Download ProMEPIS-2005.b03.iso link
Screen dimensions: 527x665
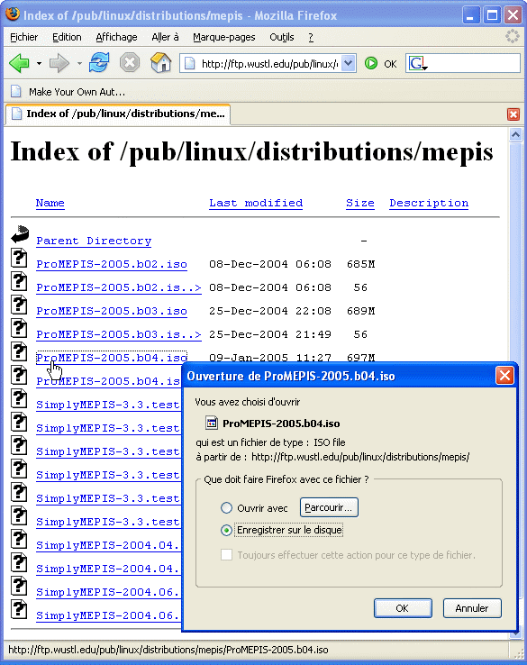[112, 311]
